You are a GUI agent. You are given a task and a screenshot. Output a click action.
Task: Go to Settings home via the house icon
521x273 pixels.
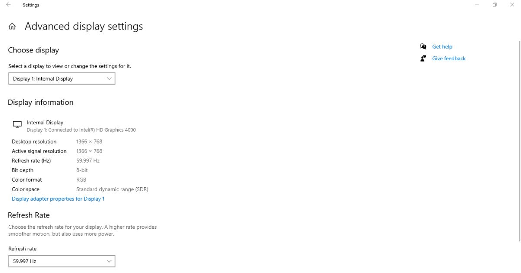(x=12, y=26)
